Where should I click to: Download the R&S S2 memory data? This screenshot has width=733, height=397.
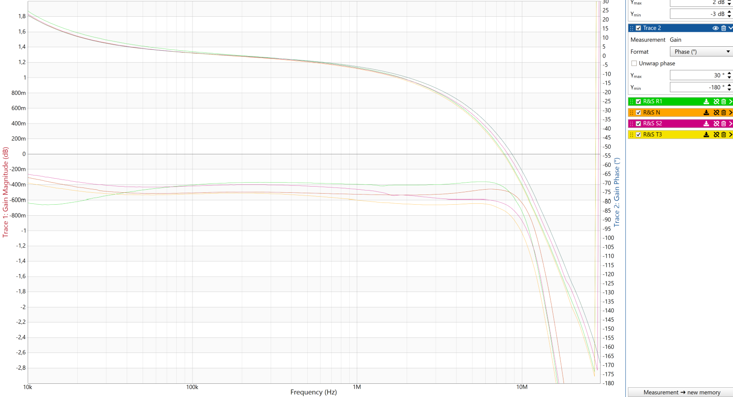[706, 124]
